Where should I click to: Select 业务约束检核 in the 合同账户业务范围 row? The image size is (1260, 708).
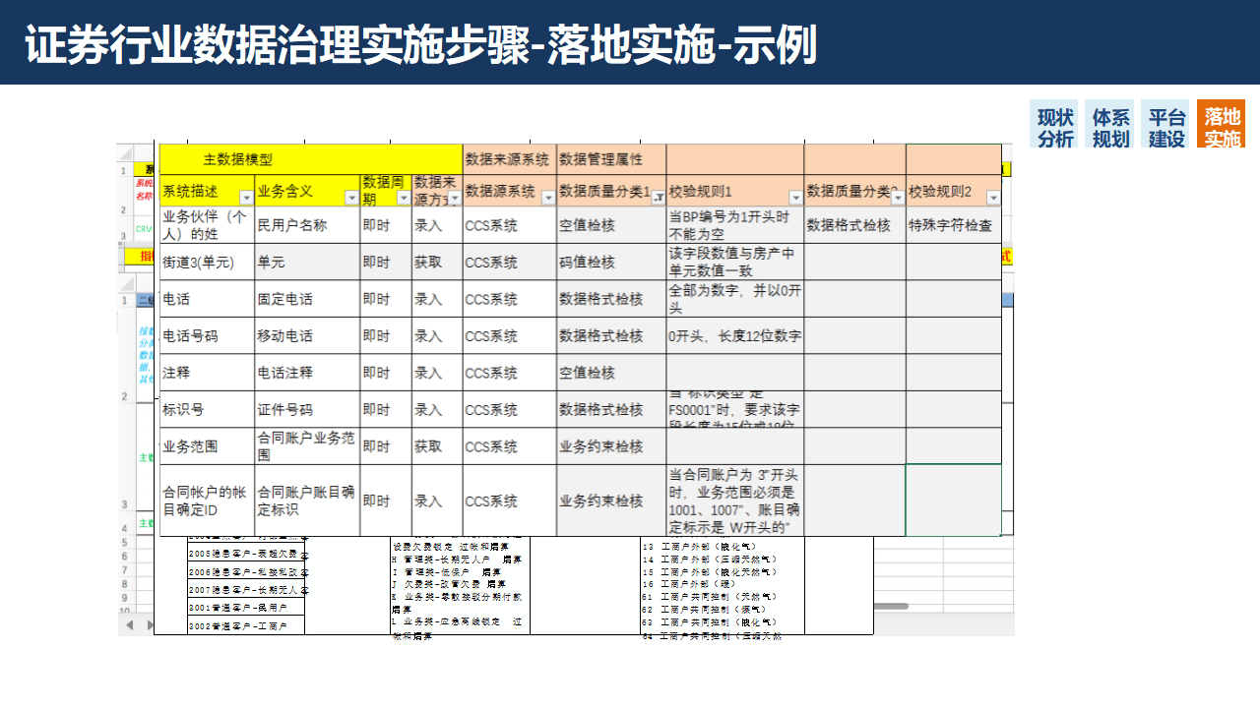pos(611,446)
